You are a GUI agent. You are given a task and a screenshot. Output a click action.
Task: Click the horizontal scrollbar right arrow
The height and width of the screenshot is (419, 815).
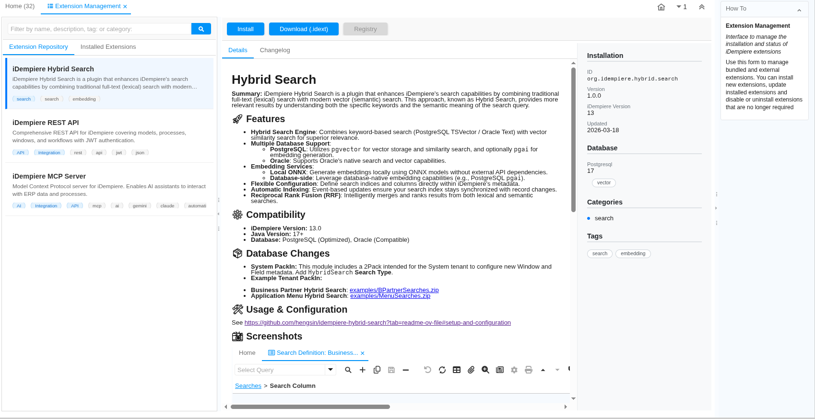point(566,407)
